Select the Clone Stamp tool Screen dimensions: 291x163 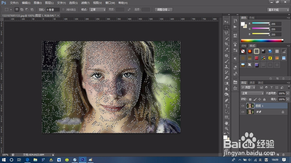click(226, 67)
